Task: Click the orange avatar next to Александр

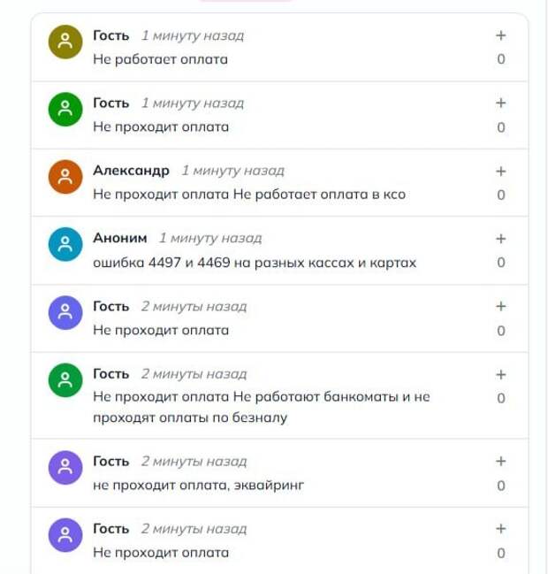Action: click(65, 177)
